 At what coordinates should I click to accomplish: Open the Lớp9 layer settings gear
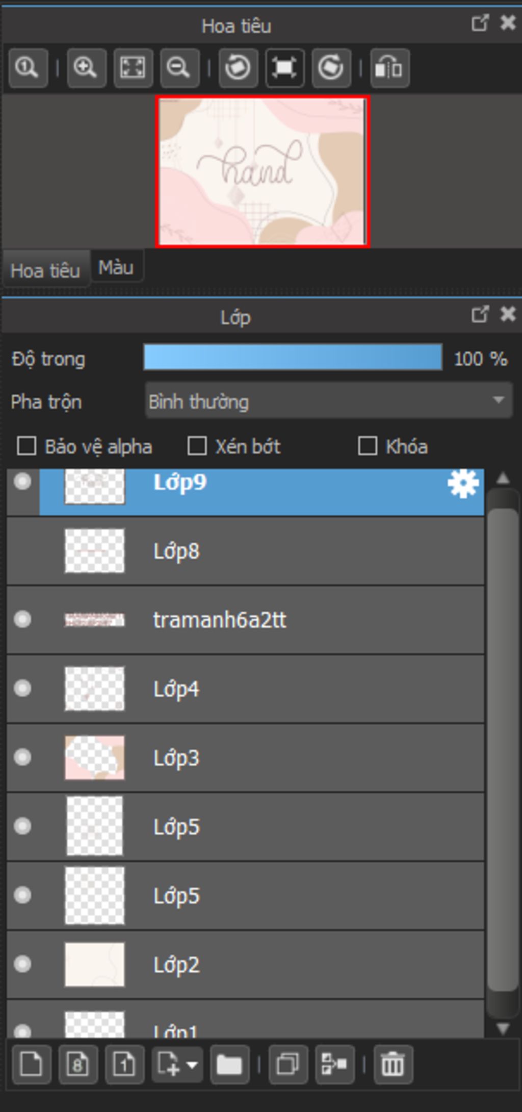(463, 484)
